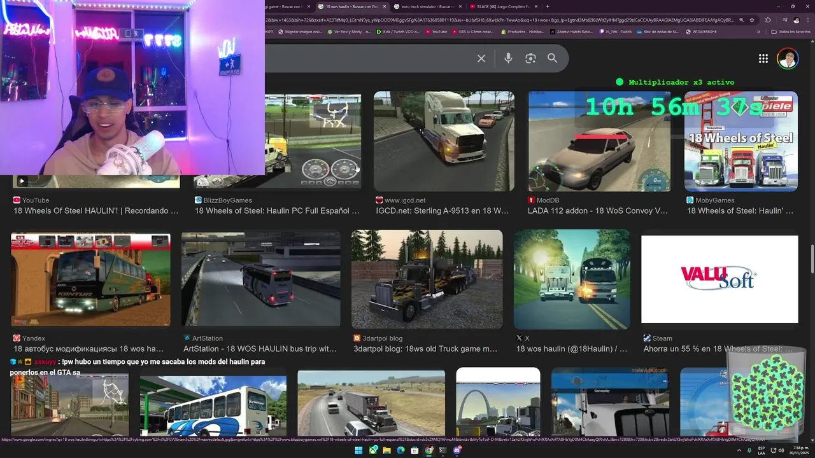This screenshot has width=815, height=458.
Task: Open the taskbar volume control
Action: [x=781, y=450]
